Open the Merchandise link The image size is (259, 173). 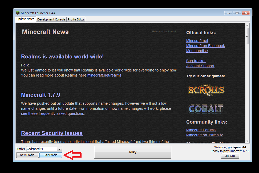197,51
